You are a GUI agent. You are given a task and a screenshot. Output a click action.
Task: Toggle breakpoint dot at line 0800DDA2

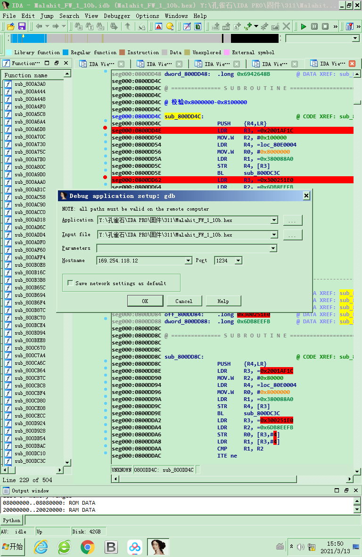(x=106, y=418)
